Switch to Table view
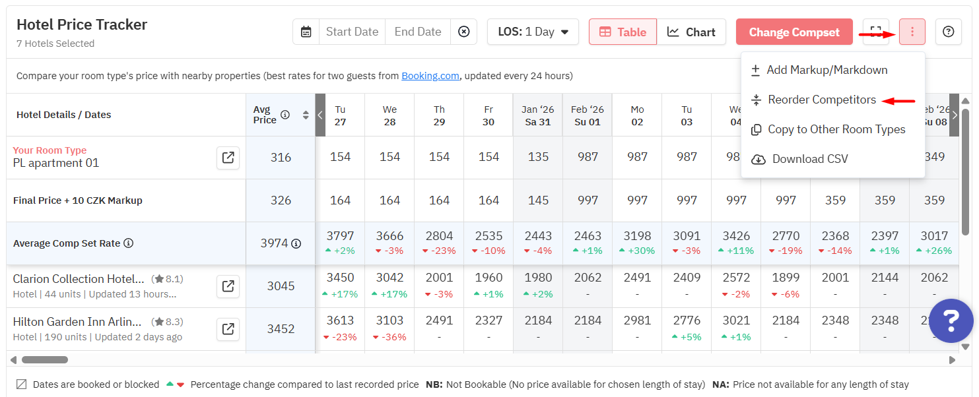979x397 pixels. pyautogui.click(x=623, y=32)
